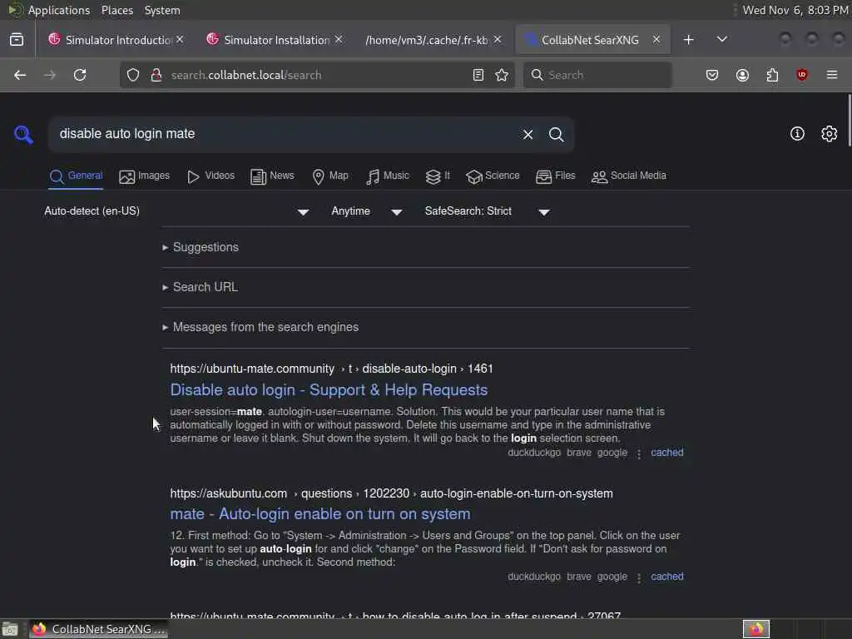Open the Firefox hamburger menu
The height and width of the screenshot is (639, 852).
(x=832, y=75)
